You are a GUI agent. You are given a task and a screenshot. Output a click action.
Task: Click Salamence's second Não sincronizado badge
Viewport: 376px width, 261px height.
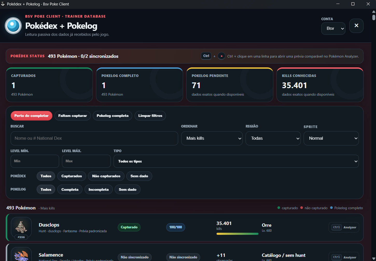point(183,257)
